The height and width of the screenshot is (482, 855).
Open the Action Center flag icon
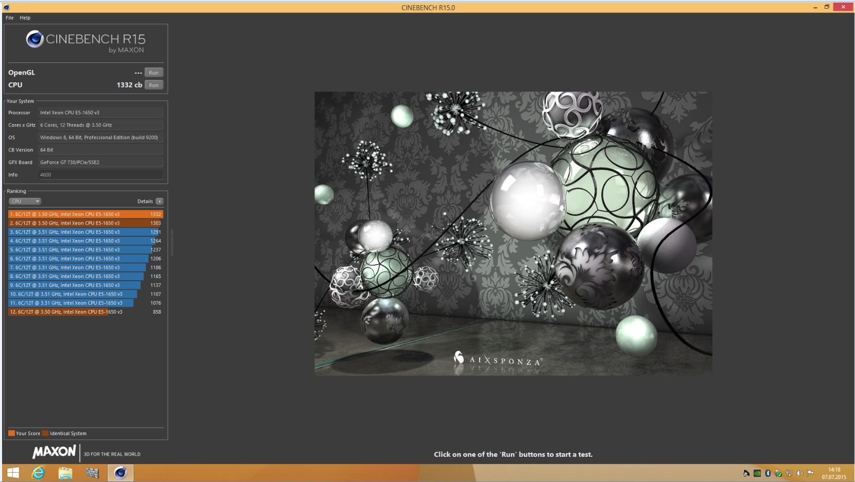[810, 473]
